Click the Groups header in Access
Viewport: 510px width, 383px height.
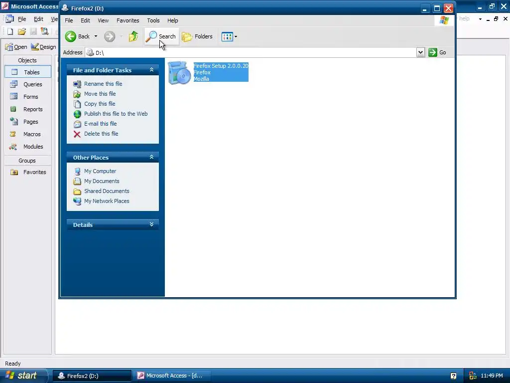(28, 161)
